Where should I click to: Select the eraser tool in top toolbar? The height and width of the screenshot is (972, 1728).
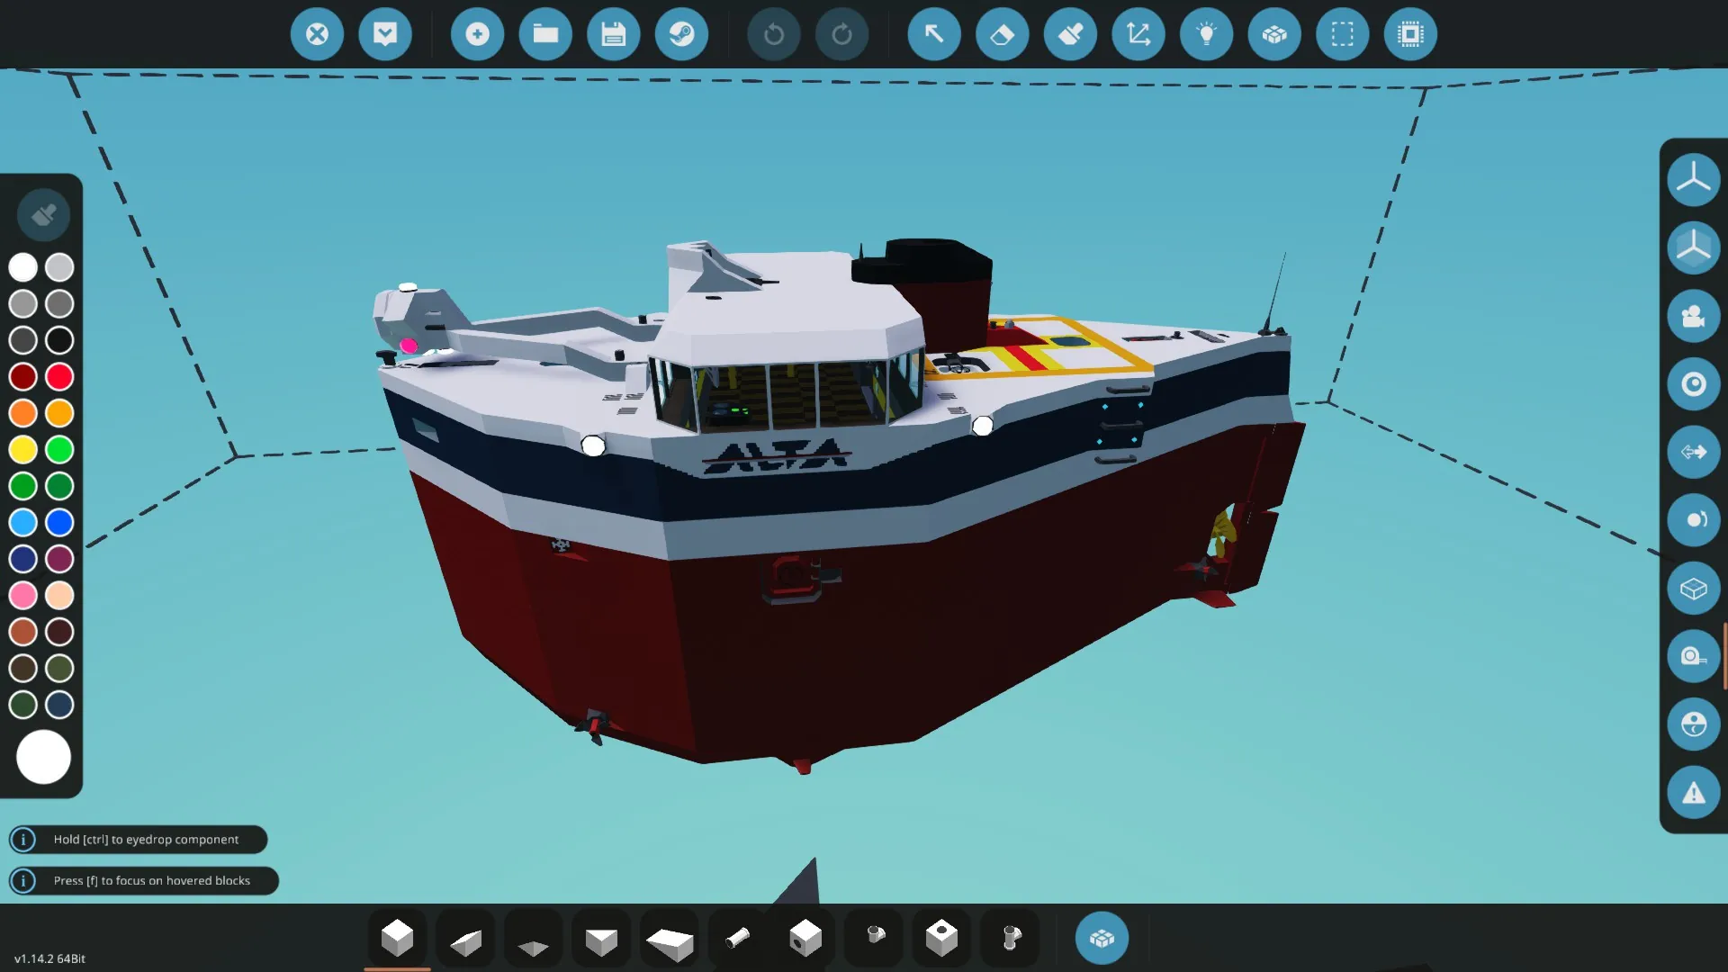pos(1002,34)
